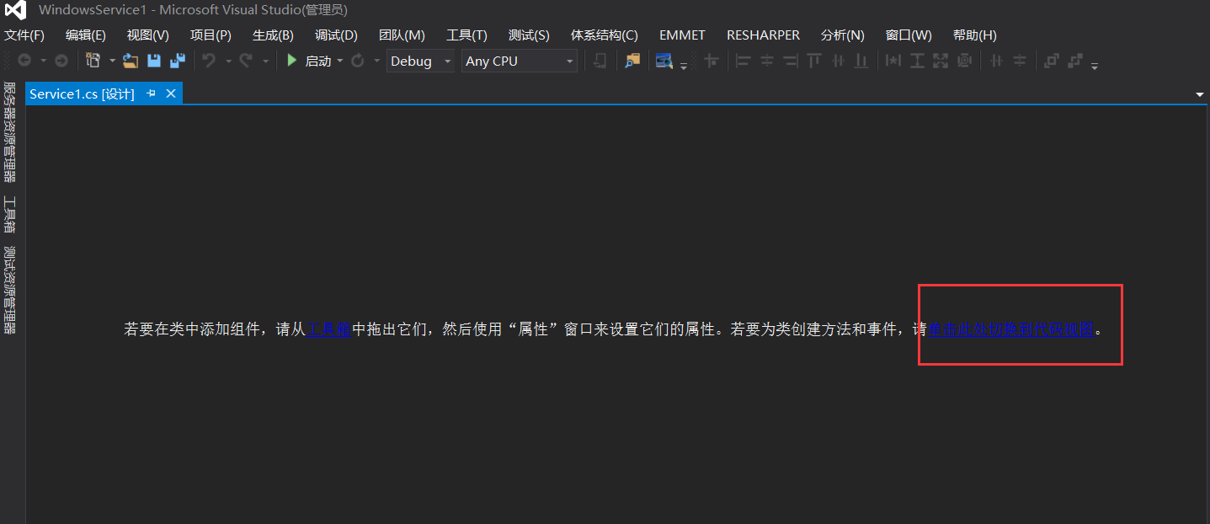
Task: Open the Any CPU platform dropdown
Action: [519, 61]
